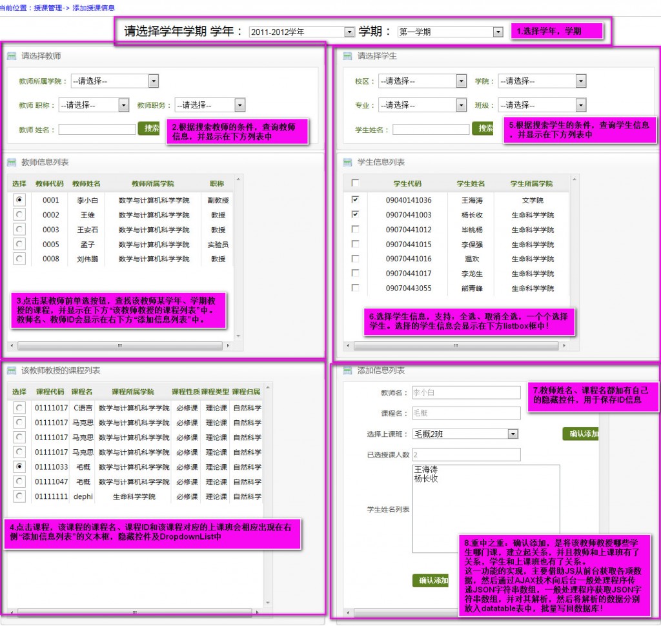
Task: Click the student search 搜索 button
Action: (x=483, y=128)
